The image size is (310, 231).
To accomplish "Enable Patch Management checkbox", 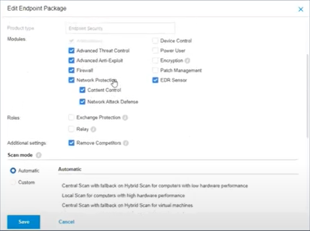I will tap(155, 70).
